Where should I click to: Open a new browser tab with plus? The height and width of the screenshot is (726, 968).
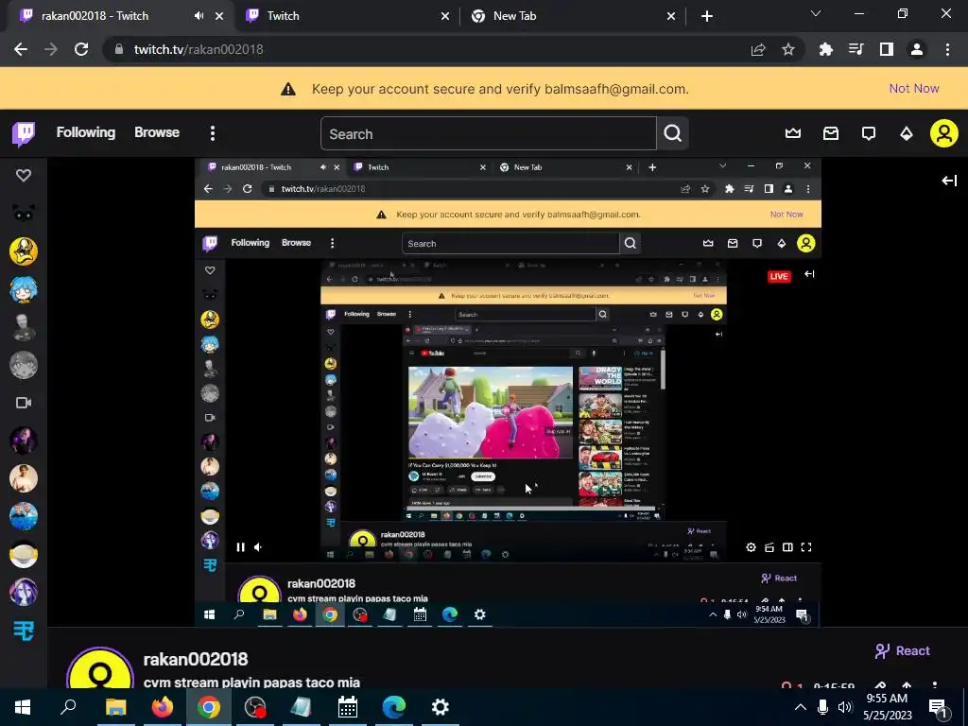[707, 17]
